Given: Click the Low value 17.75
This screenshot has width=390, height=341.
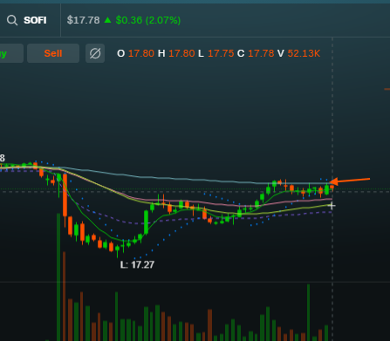Looking at the screenshot, I should coord(221,53).
